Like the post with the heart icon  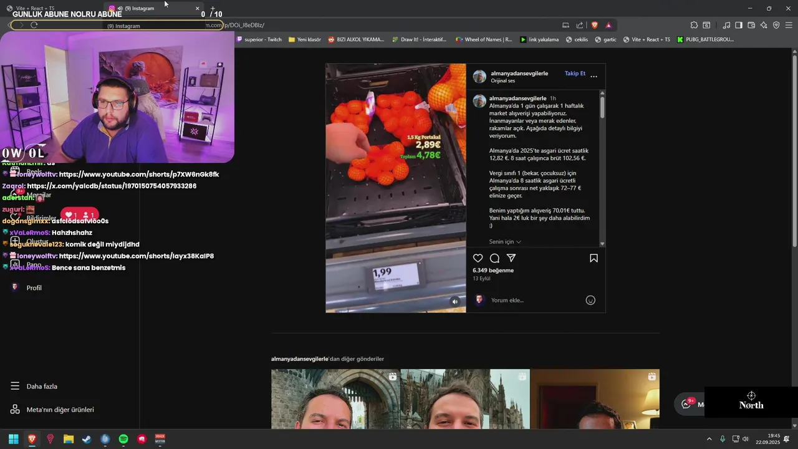478,258
